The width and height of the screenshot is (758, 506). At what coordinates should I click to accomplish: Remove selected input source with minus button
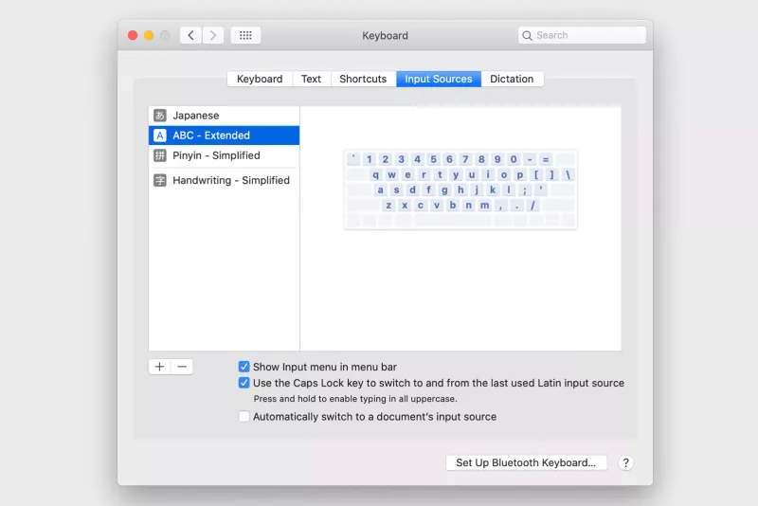(182, 367)
